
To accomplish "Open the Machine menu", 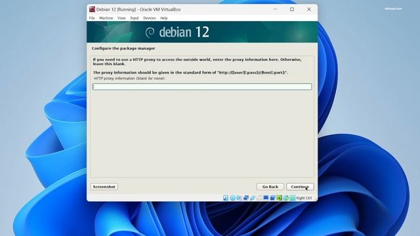I will (x=106, y=18).
